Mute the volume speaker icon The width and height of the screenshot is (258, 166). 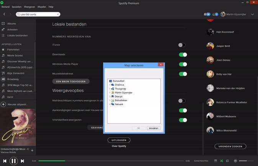235,161
